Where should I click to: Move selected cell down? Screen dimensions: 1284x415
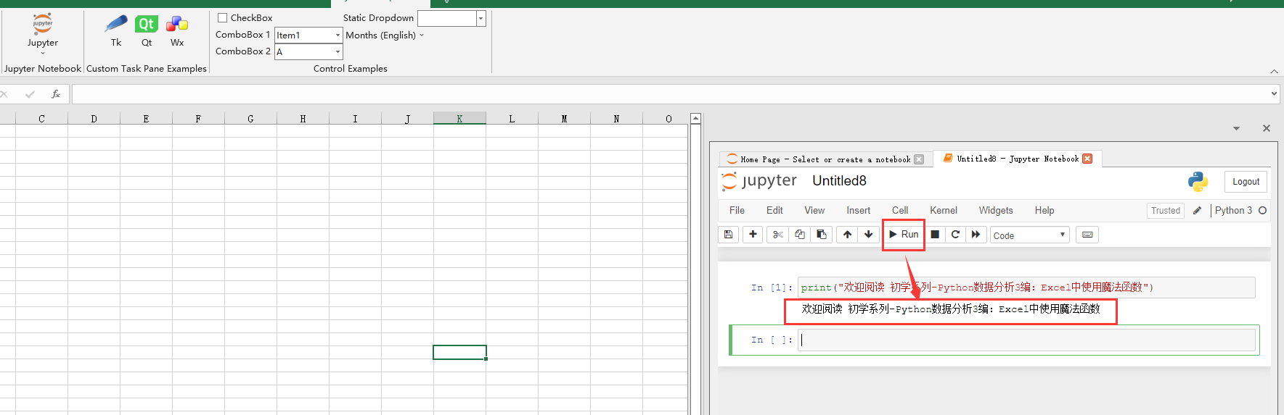[x=868, y=235]
